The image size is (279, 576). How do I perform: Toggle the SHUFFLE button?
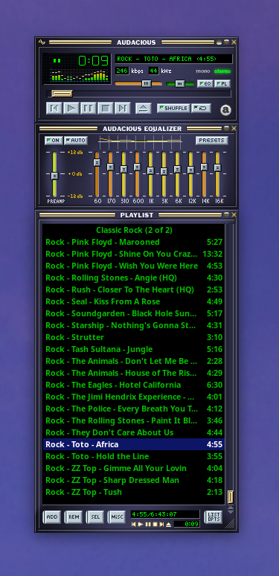click(x=173, y=109)
